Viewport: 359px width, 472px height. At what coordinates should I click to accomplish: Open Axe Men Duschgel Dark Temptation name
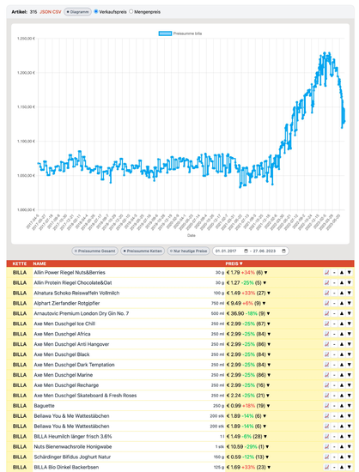(x=74, y=365)
